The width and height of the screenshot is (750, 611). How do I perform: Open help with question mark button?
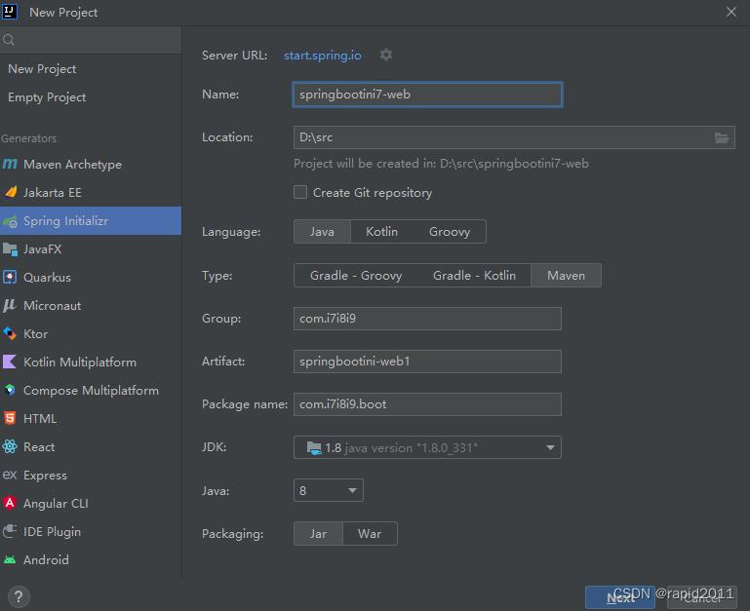click(19, 596)
